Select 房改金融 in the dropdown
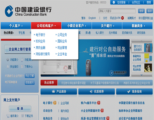 coord(40,48)
